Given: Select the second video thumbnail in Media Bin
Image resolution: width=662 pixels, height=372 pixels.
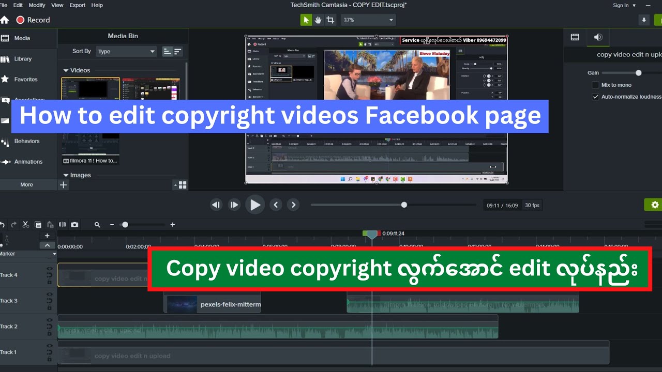Looking at the screenshot, I should [151, 89].
